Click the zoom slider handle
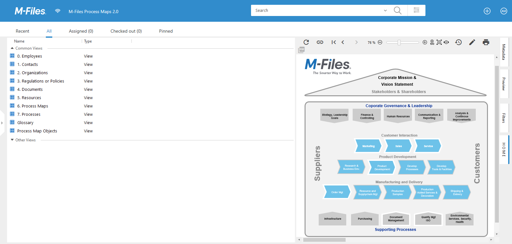512x244 pixels. pyautogui.click(x=399, y=43)
